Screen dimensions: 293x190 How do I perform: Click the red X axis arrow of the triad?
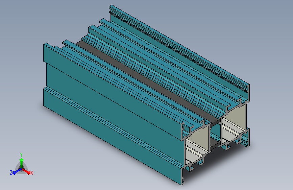26,171
